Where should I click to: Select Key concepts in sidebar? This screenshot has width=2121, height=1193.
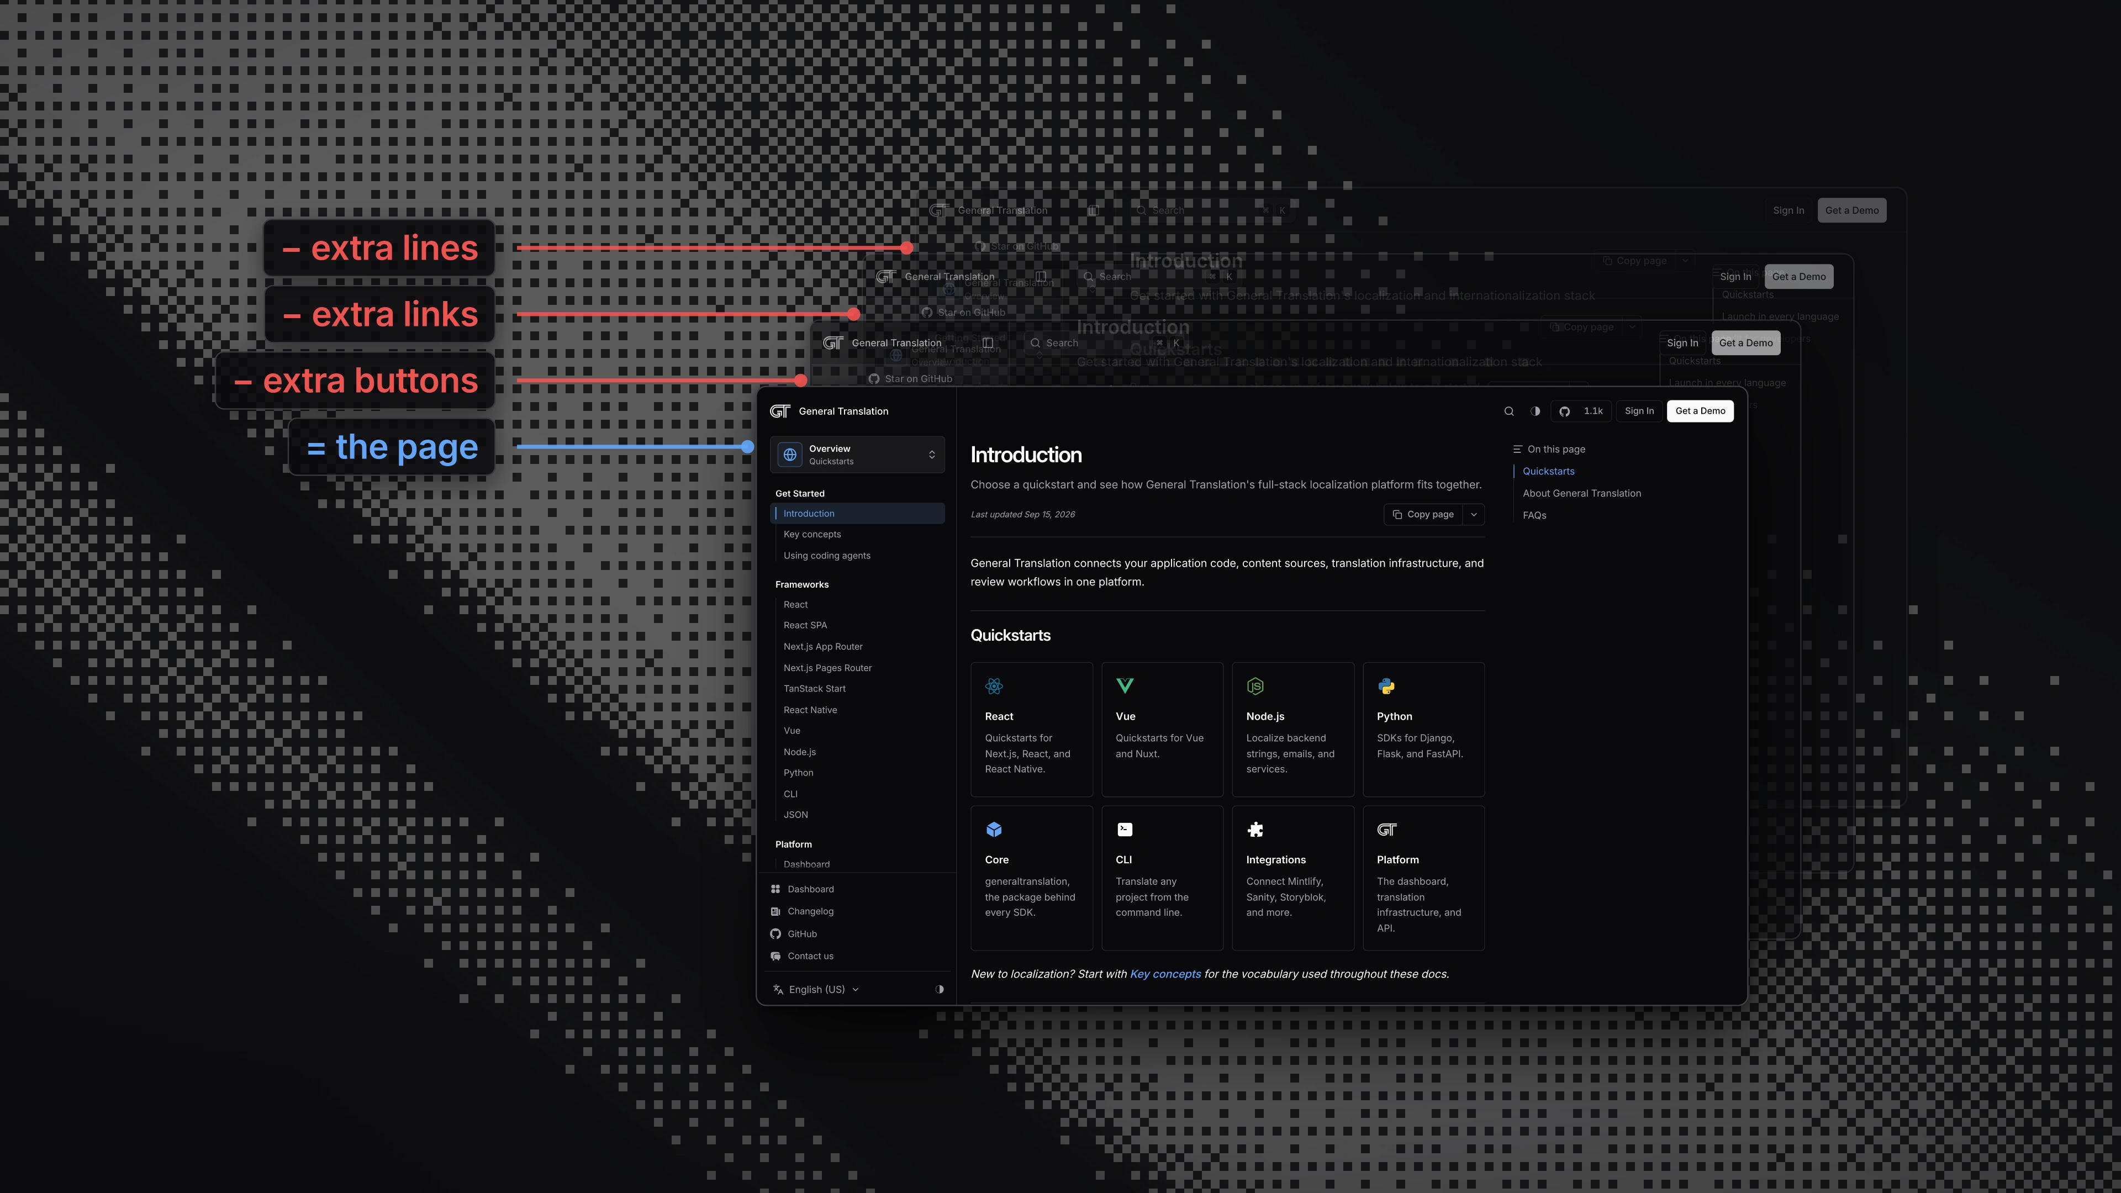812,534
